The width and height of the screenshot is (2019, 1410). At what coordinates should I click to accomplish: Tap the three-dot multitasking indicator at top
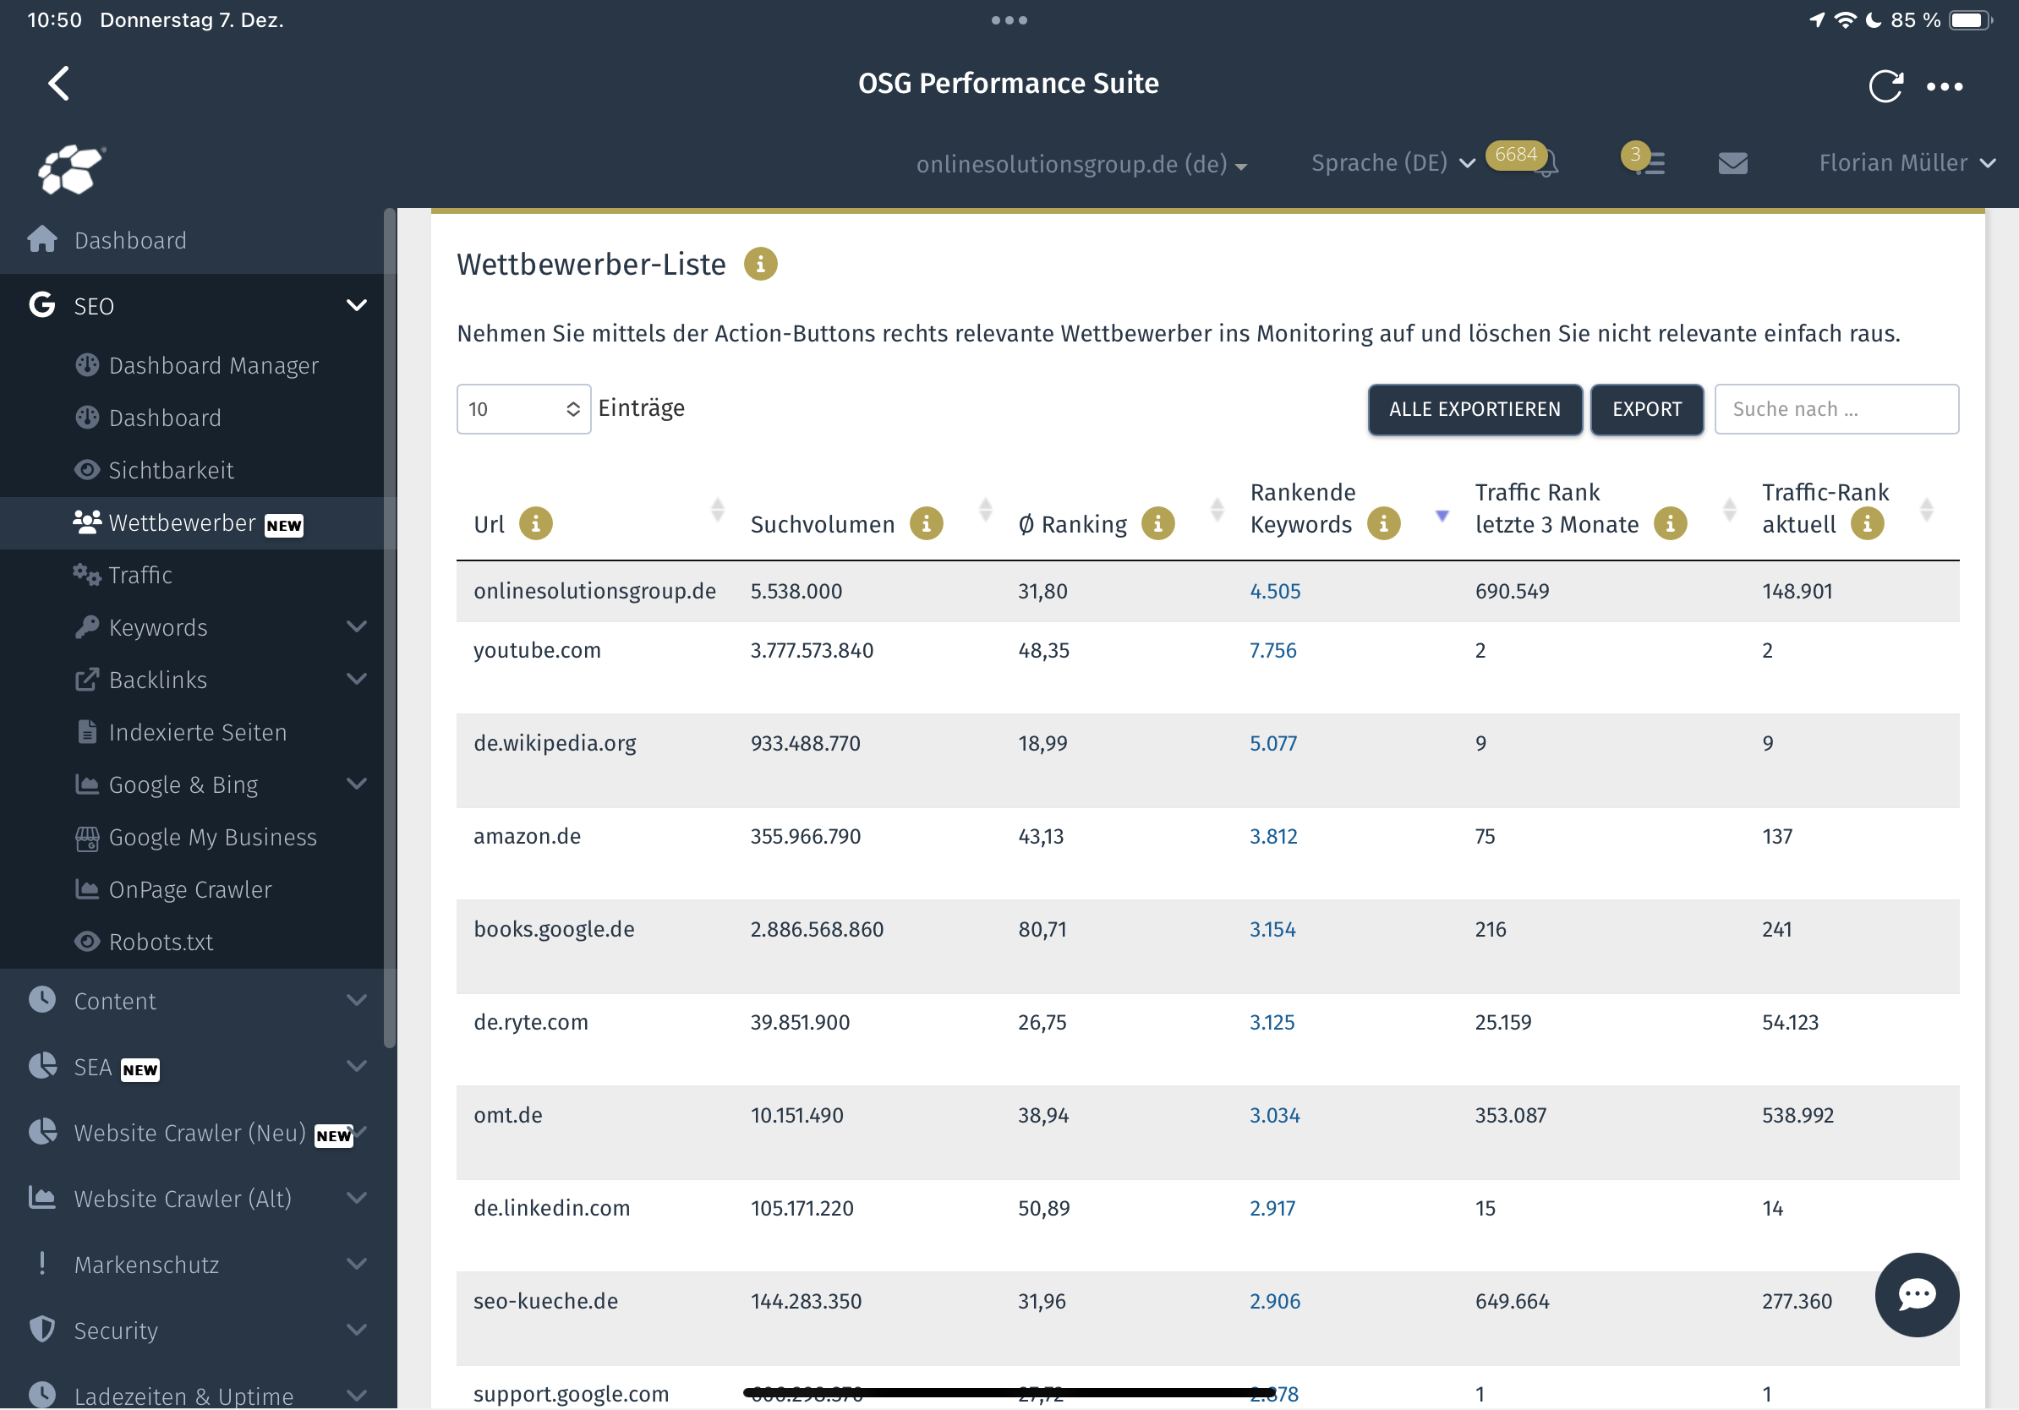[x=1009, y=20]
